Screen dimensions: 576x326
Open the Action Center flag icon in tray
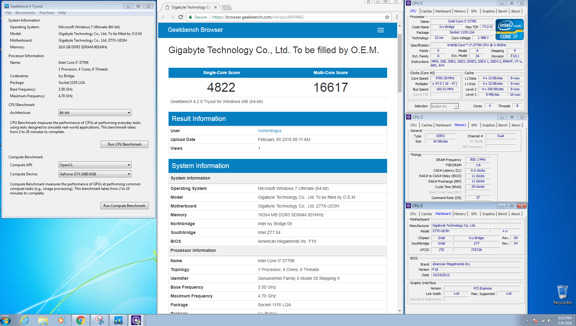535,321
